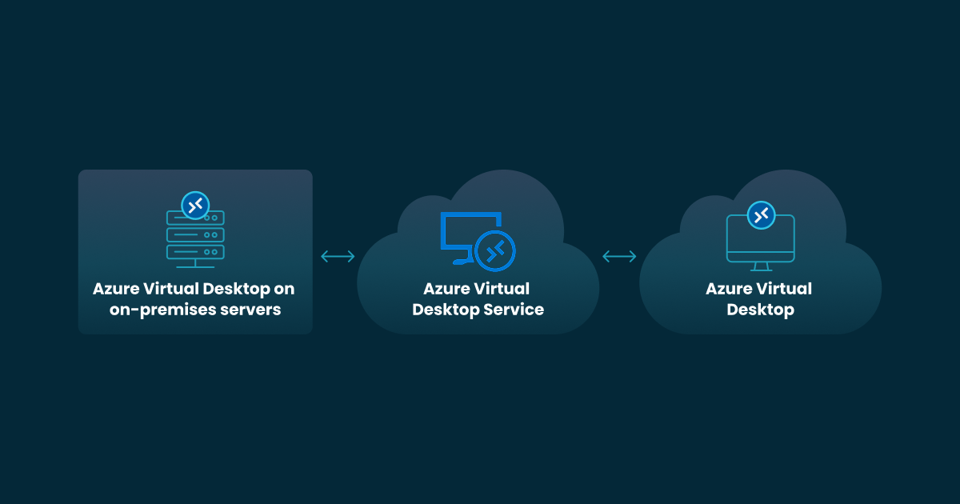Select the bottom server unit in the rack
The image size is (960, 504).
[195, 251]
